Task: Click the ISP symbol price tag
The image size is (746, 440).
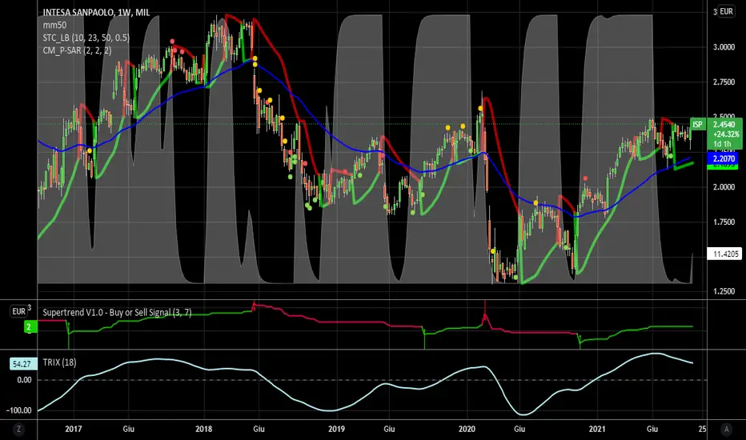Action: tap(698, 124)
